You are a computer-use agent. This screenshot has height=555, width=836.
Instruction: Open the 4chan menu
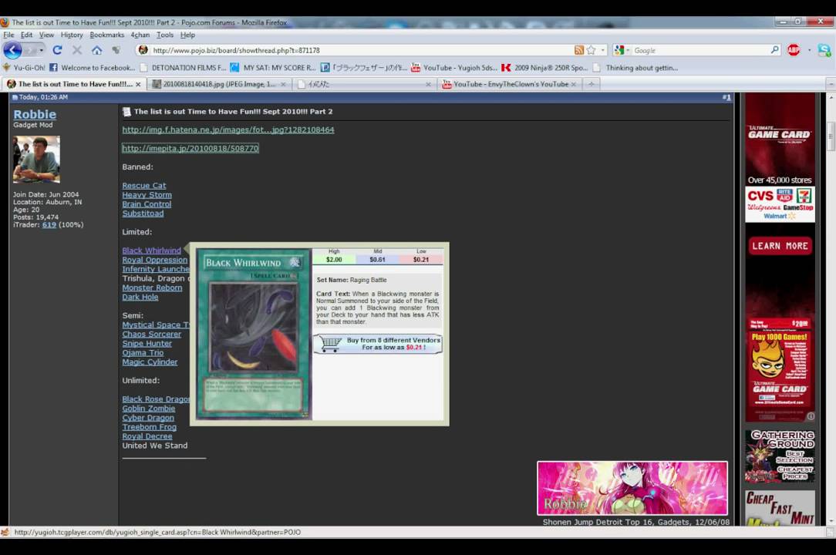(140, 35)
